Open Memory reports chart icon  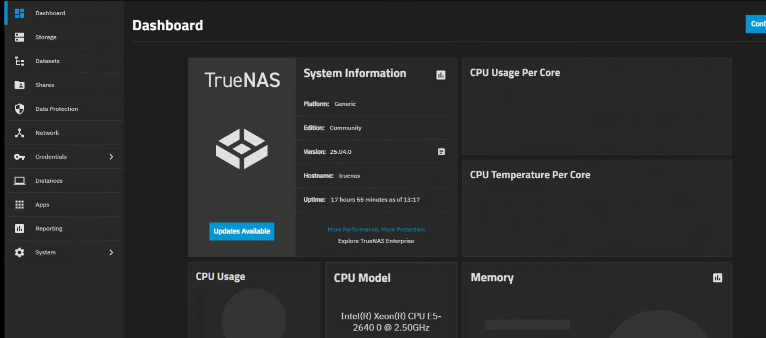pos(718,278)
